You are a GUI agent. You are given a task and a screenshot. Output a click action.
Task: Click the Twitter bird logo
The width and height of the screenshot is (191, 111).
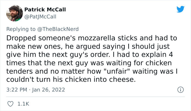[180, 9]
